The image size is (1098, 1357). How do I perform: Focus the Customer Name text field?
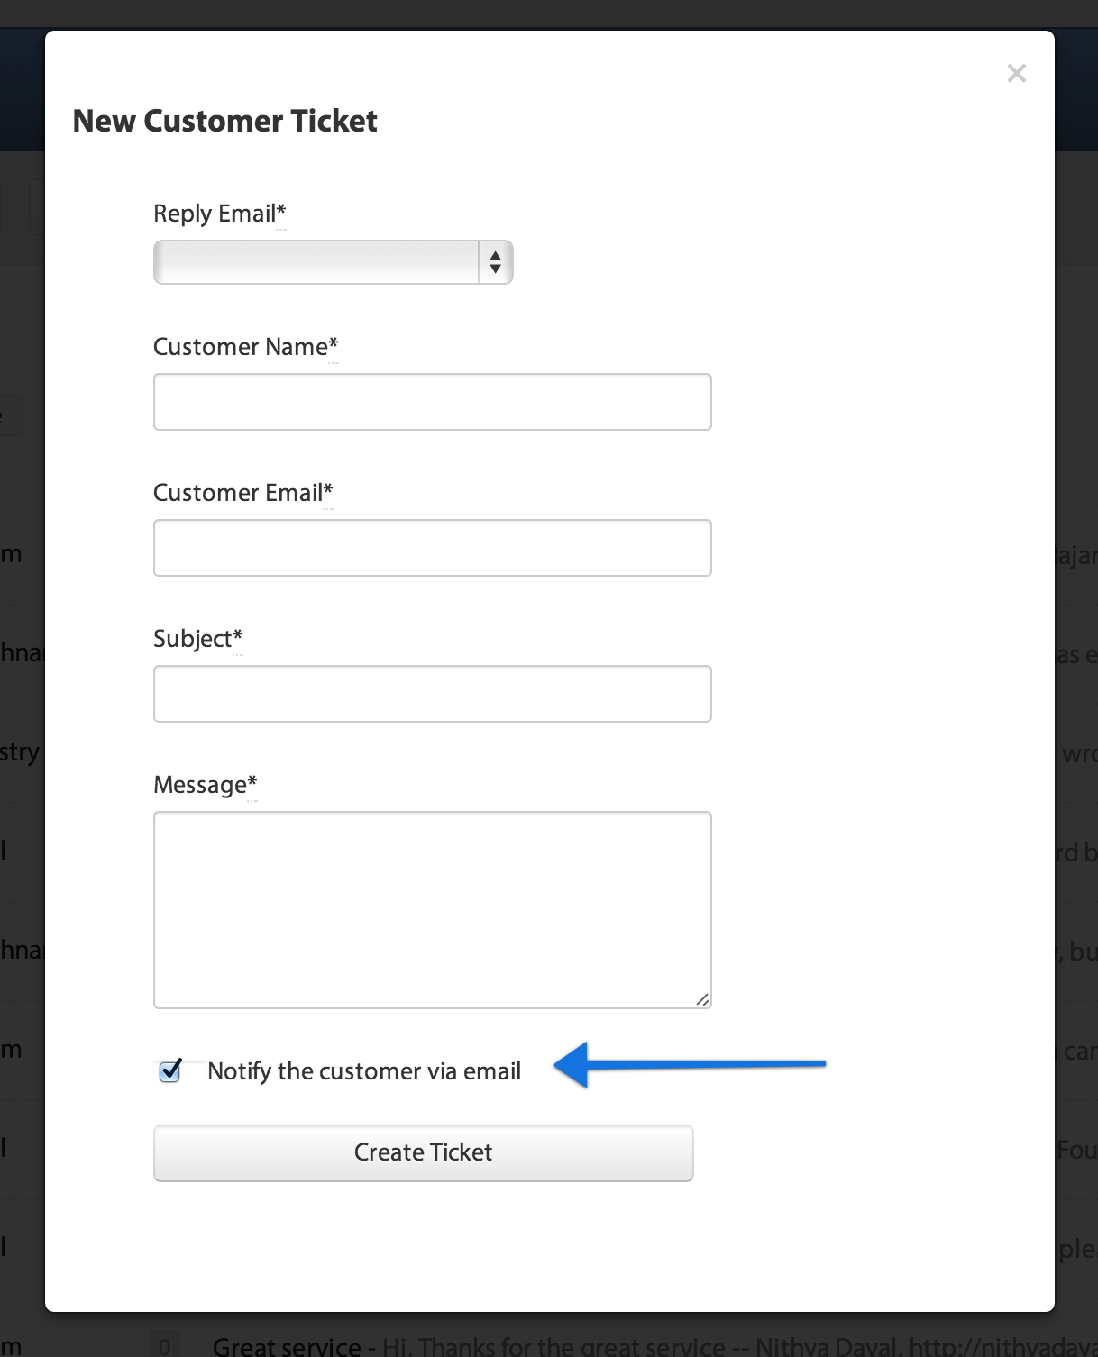pos(433,402)
